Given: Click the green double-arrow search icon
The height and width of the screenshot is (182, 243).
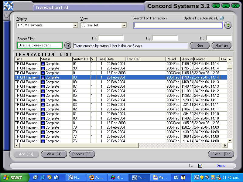Looking at the screenshot, I should click(228, 25).
